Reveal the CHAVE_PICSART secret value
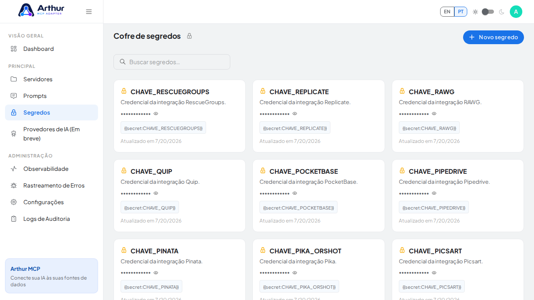534x300 pixels. (x=434, y=273)
